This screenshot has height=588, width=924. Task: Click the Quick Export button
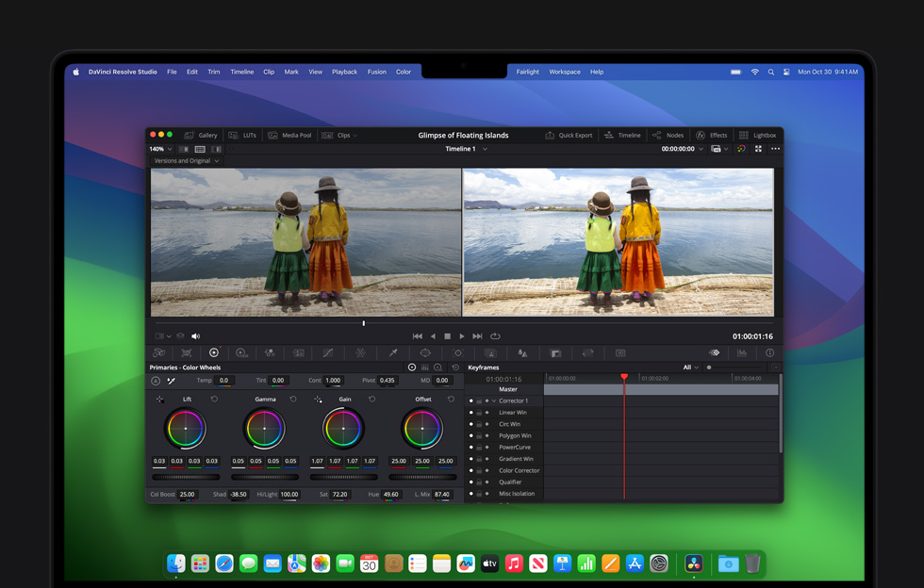[569, 136]
